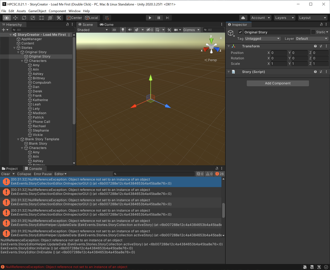330x270 pixels.
Task: Open the Layers dropdown
Action: (x=284, y=18)
